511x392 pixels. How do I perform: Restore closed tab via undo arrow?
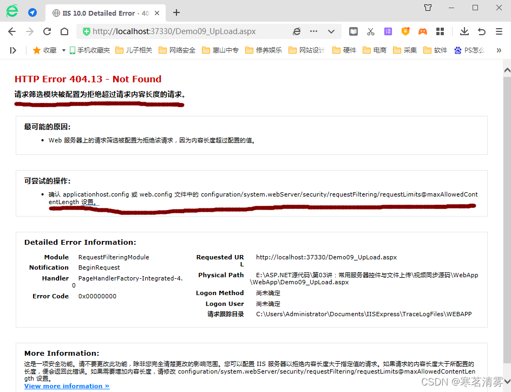tap(482, 31)
